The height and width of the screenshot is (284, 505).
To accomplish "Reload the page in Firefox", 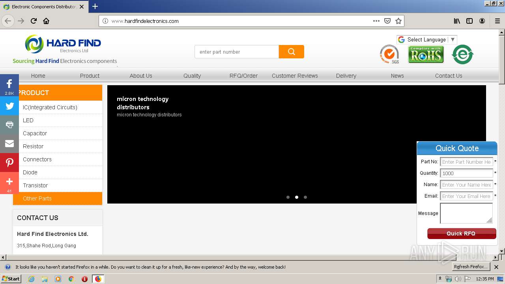I will click(x=34, y=21).
